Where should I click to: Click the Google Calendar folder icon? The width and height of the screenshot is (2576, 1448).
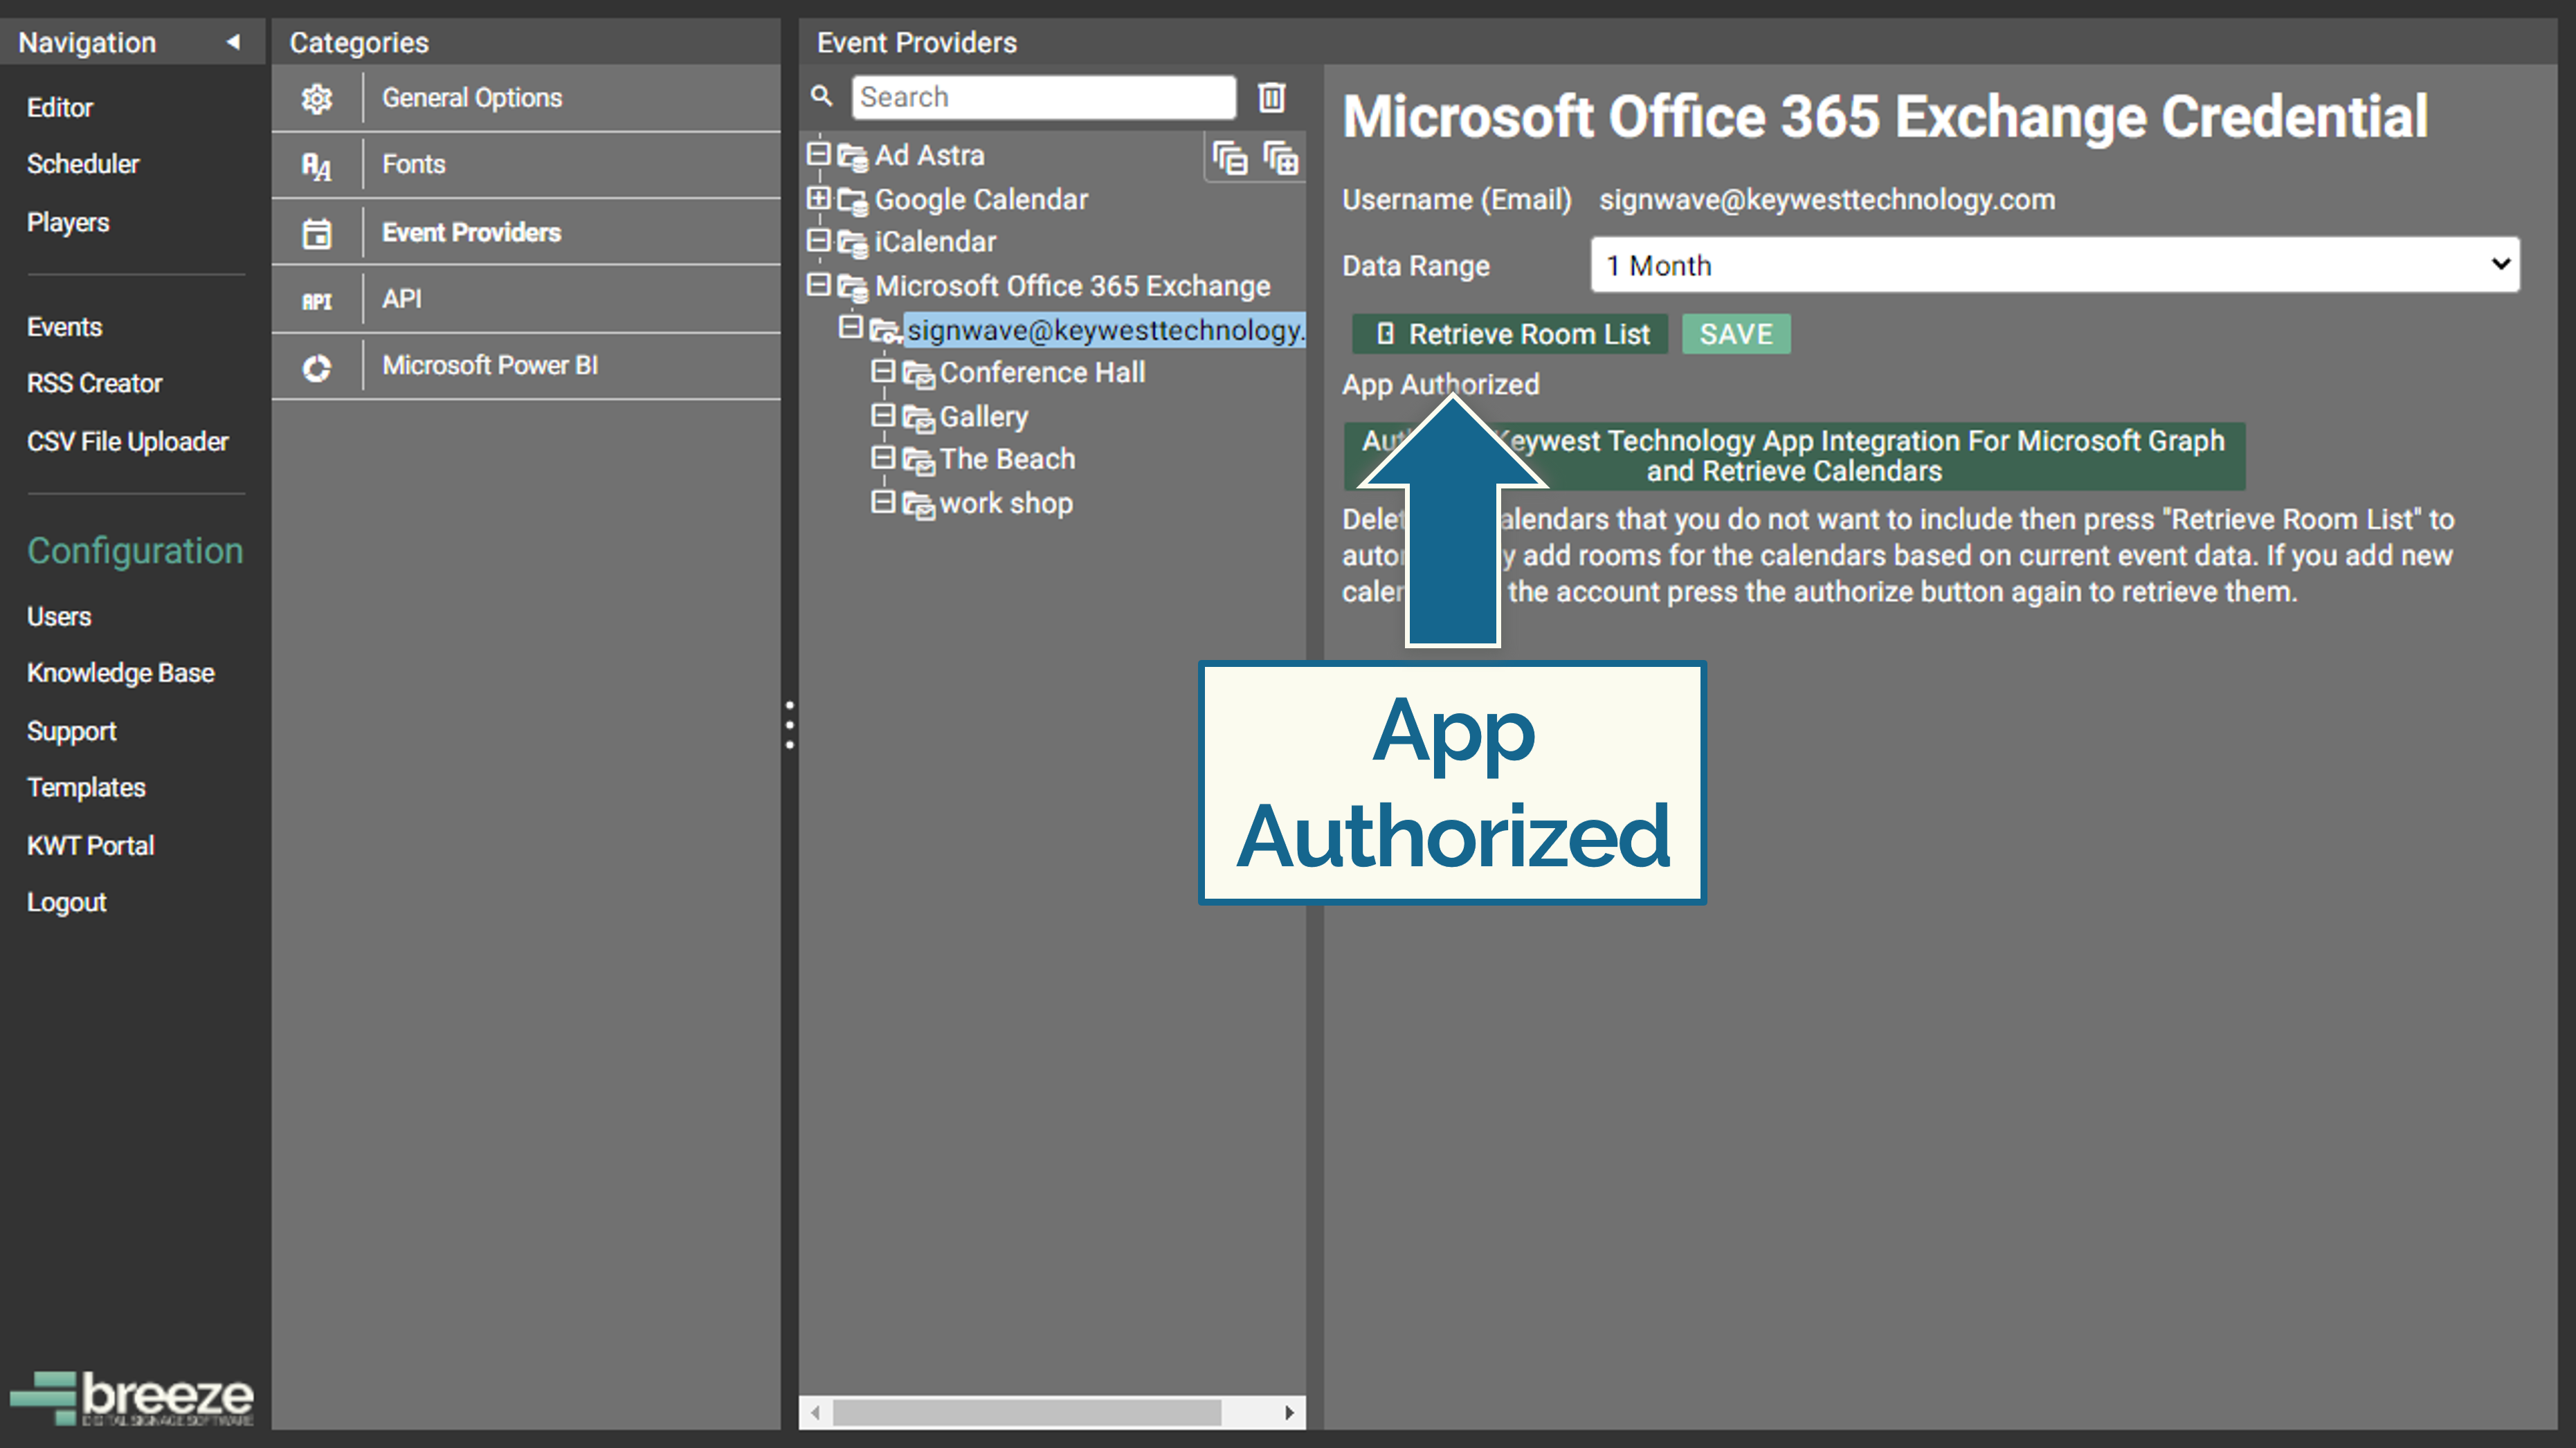click(853, 201)
